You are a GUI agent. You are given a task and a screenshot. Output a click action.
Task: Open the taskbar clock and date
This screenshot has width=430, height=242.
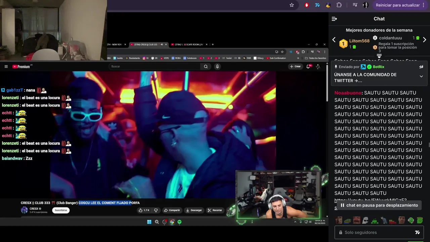coord(320,222)
